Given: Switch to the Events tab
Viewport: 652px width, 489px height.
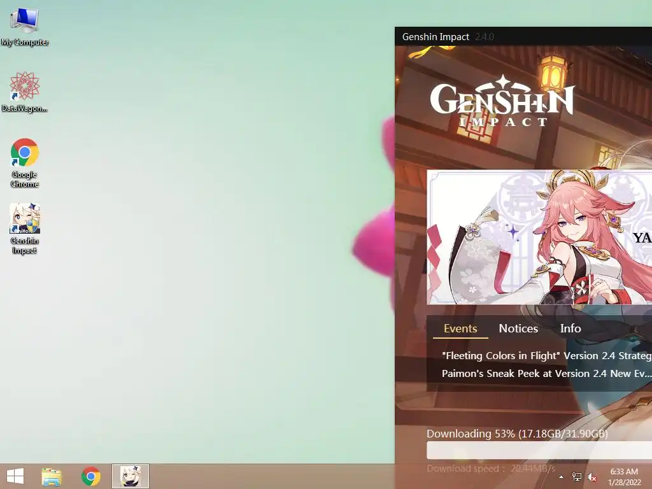Looking at the screenshot, I should pyautogui.click(x=460, y=329).
